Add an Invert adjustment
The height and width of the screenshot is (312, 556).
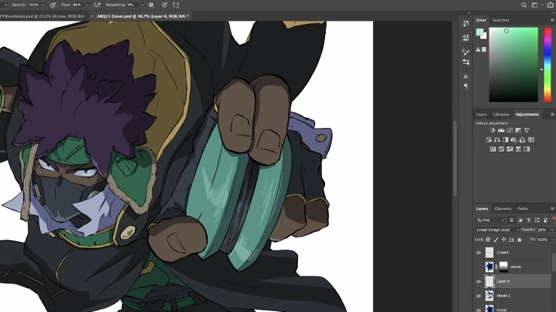(493, 149)
